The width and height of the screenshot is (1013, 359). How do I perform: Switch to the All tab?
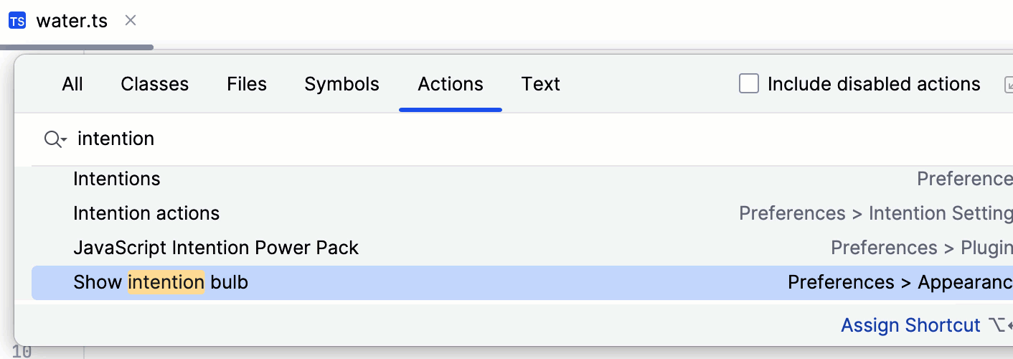point(72,84)
